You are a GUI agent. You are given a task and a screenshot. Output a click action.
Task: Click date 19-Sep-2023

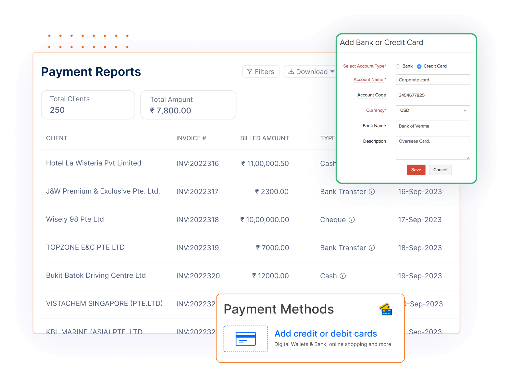point(420,276)
